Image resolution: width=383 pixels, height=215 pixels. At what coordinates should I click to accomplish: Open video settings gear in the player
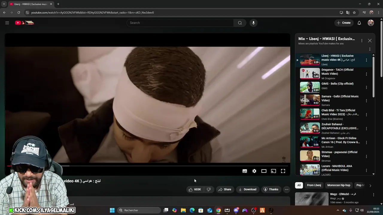(254, 171)
